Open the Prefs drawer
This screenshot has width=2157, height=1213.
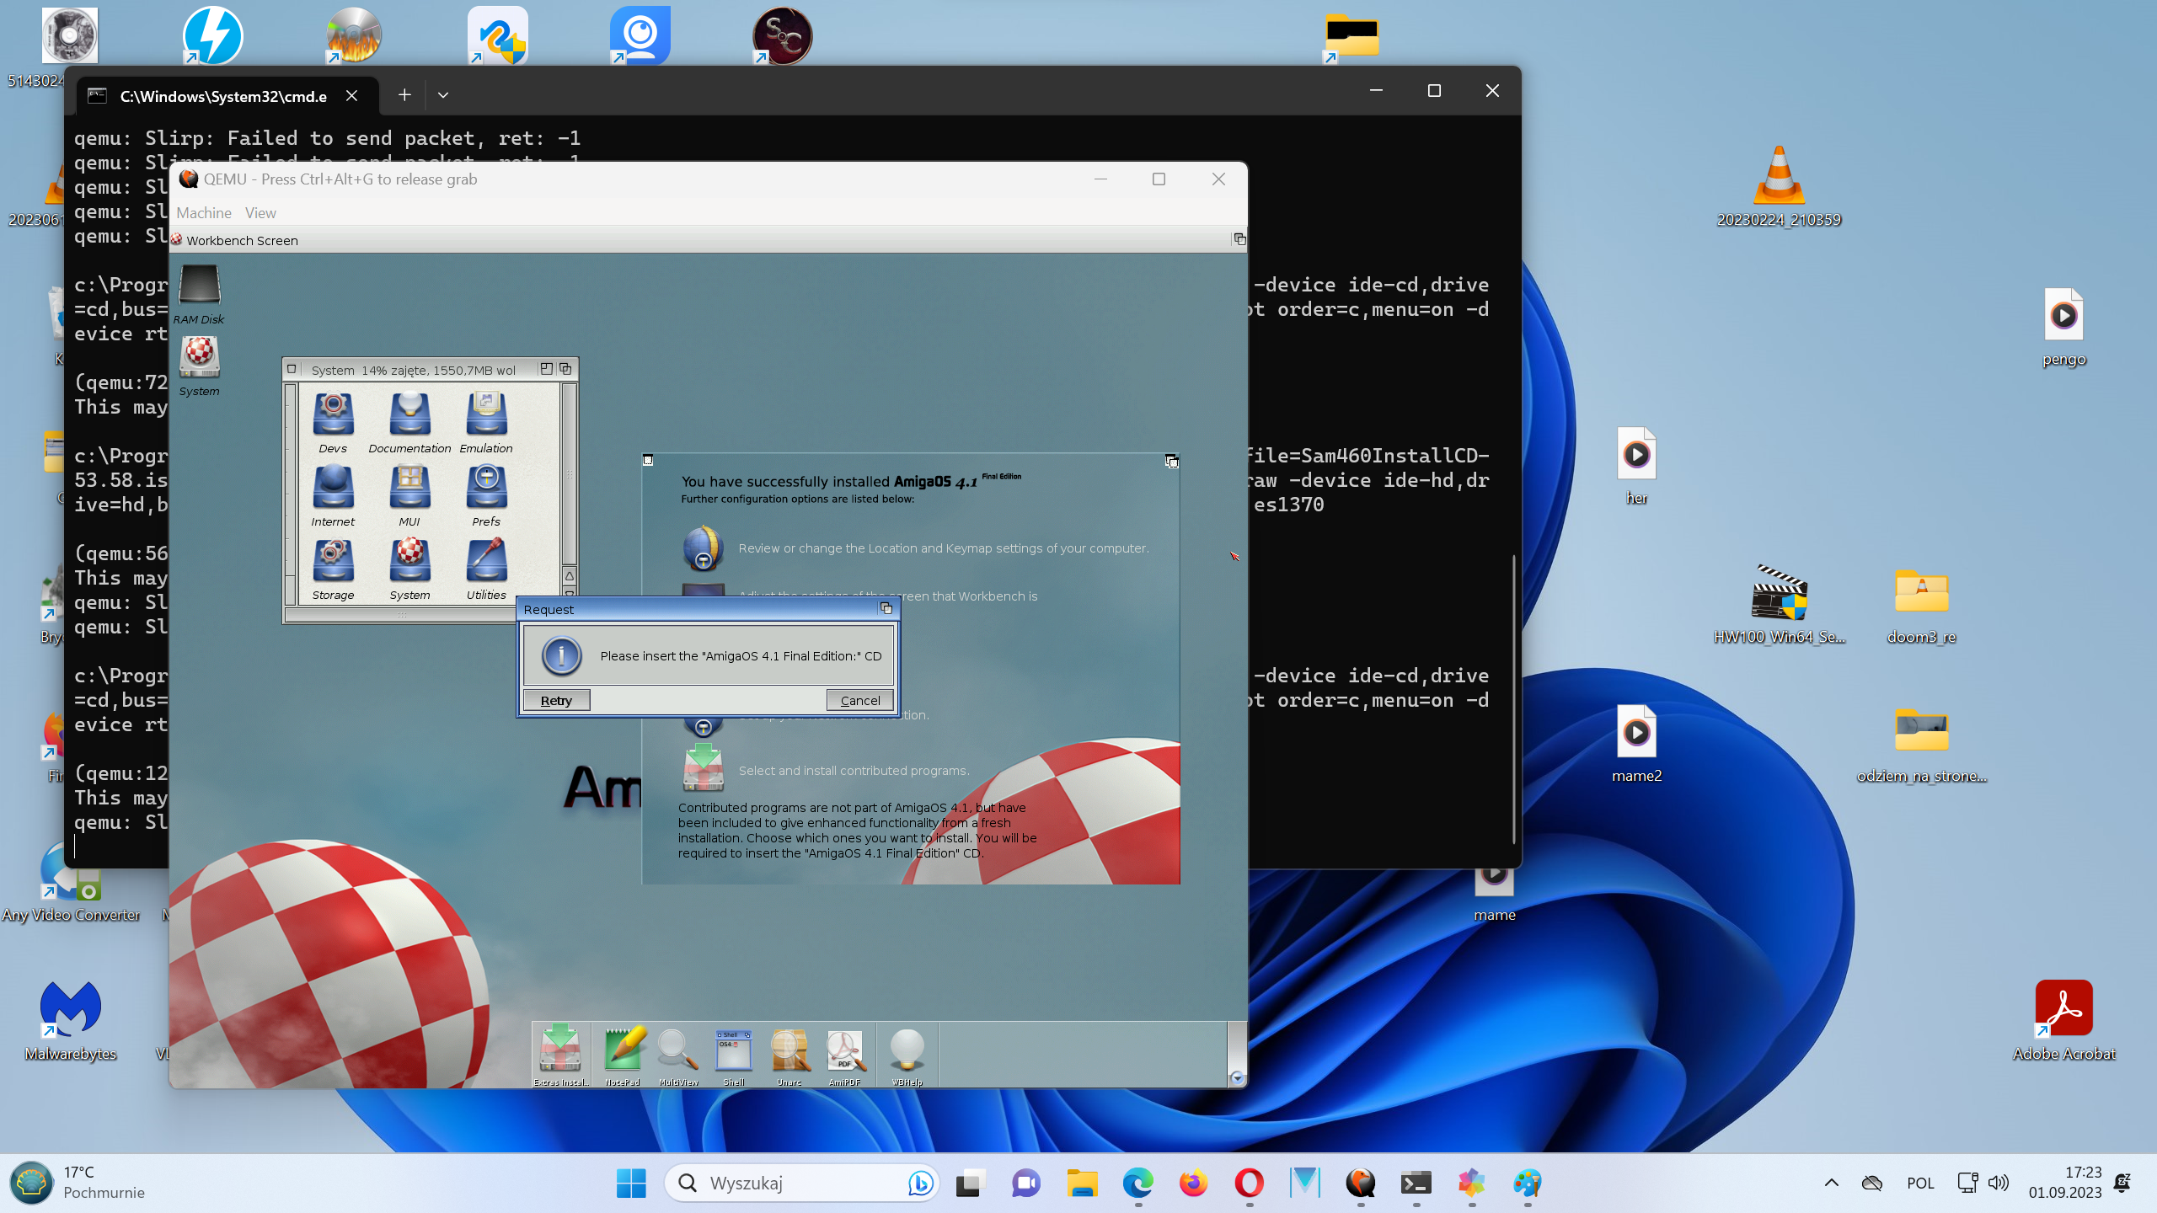tap(486, 496)
